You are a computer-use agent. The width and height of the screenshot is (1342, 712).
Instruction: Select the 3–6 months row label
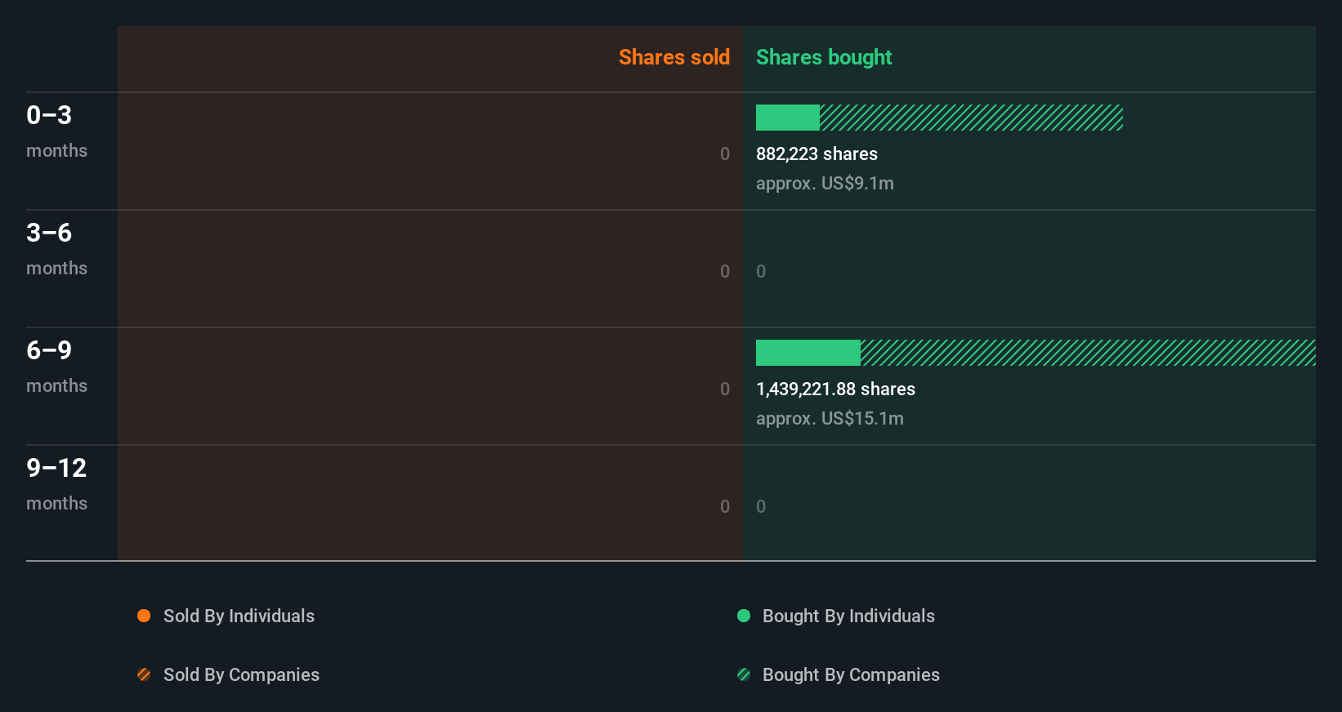click(56, 248)
